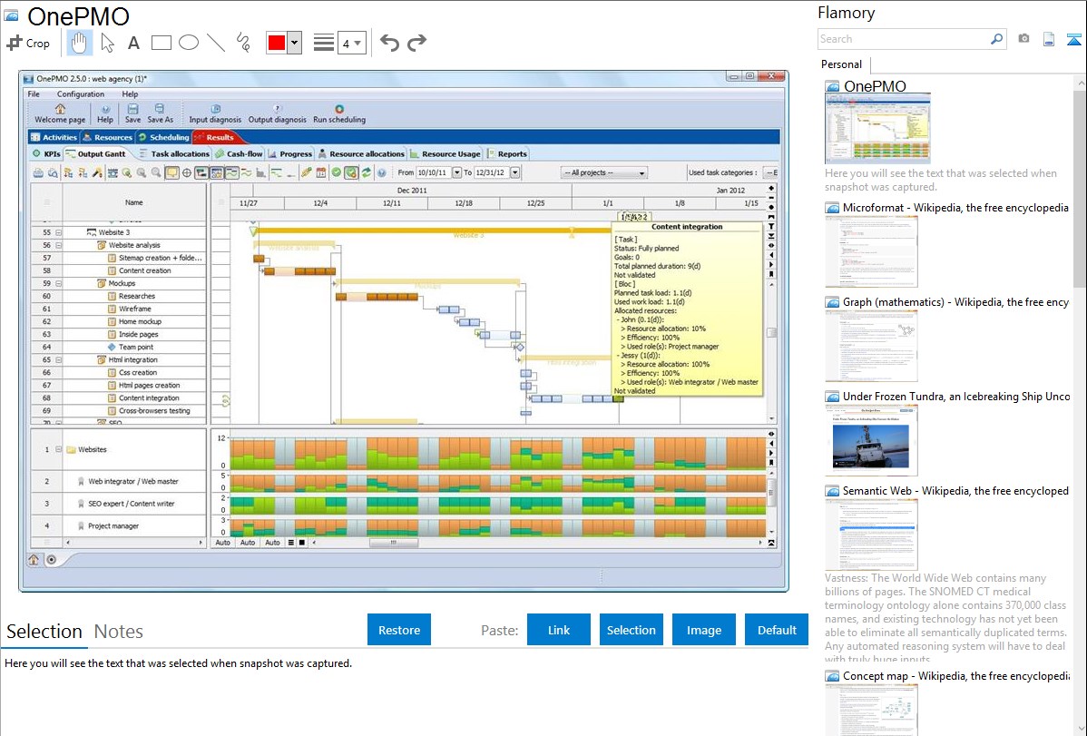1087x736 pixels.
Task: Open the KPIs sub-tab
Action: pos(46,154)
